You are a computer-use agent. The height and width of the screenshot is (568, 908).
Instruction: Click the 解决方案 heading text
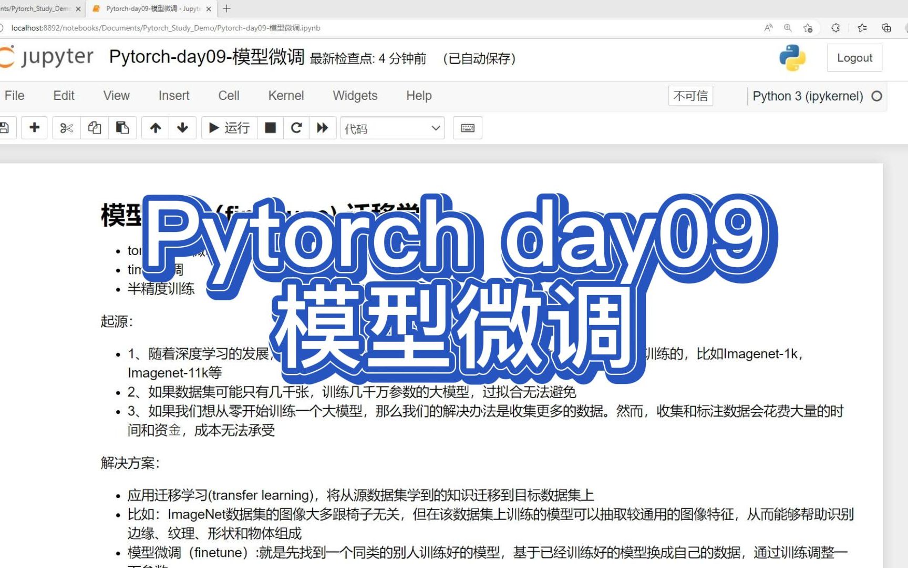coord(130,463)
